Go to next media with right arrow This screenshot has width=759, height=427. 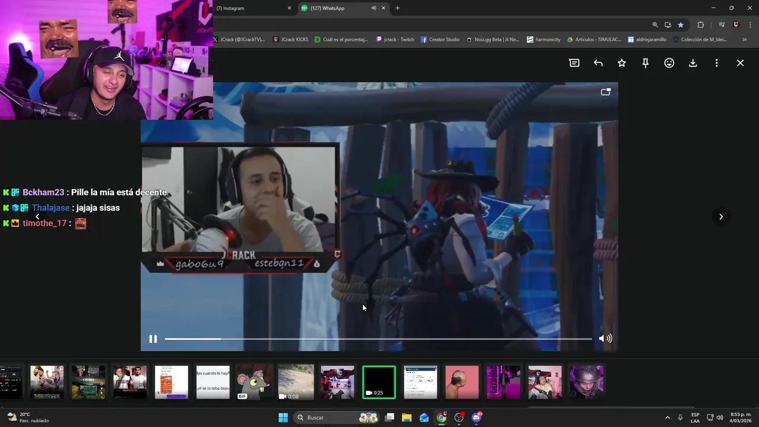coord(721,216)
